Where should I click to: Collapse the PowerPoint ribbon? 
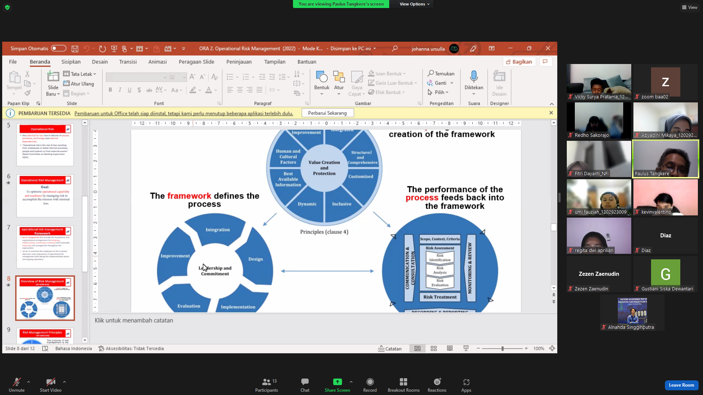552,104
